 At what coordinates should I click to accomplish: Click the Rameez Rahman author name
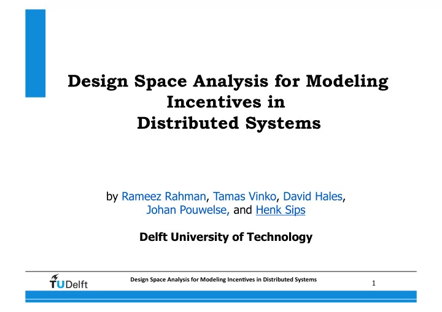pos(163,196)
